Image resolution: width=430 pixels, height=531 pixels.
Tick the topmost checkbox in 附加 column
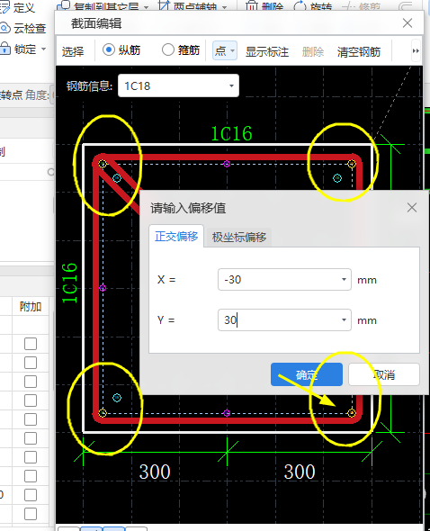31,344
